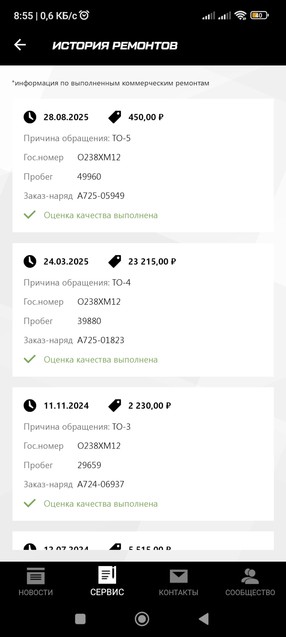The image size is (286, 637).
Task: Open the Контакты envelope tab
Action: (x=178, y=582)
